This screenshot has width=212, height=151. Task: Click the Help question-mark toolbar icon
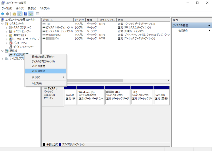26,13
